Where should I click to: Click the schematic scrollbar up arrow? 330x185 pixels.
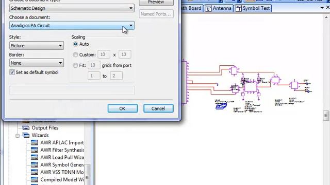326,17
